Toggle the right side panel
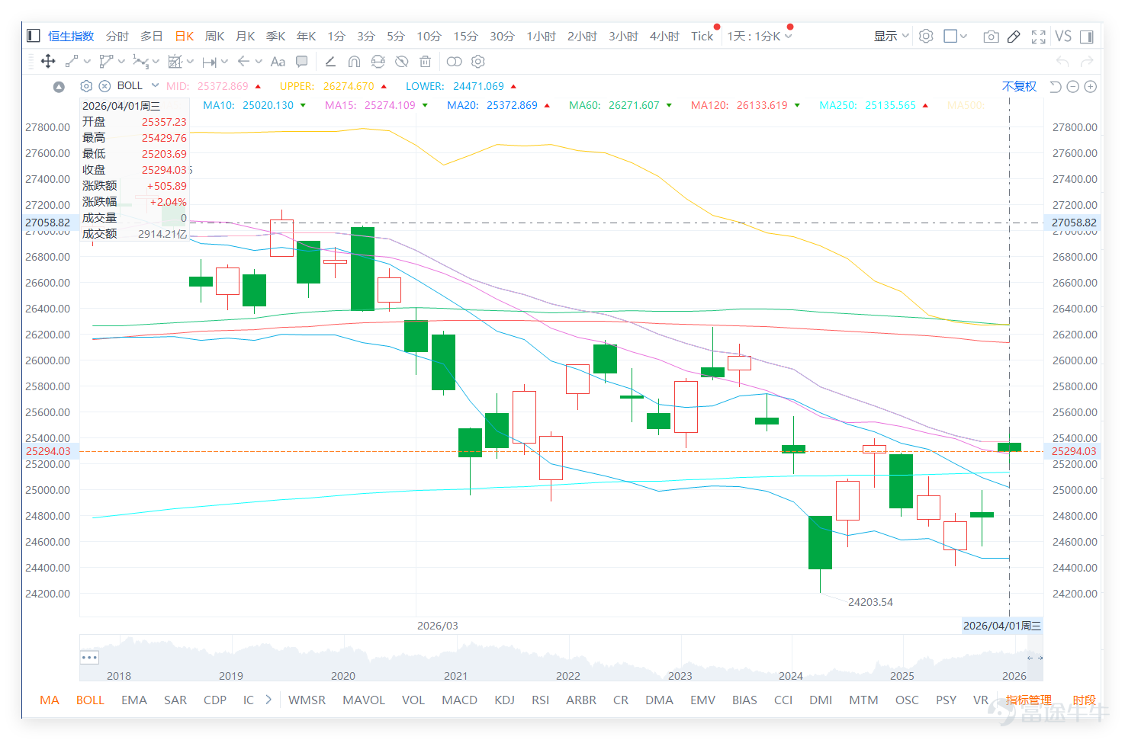The image size is (1125, 740). (x=1087, y=37)
